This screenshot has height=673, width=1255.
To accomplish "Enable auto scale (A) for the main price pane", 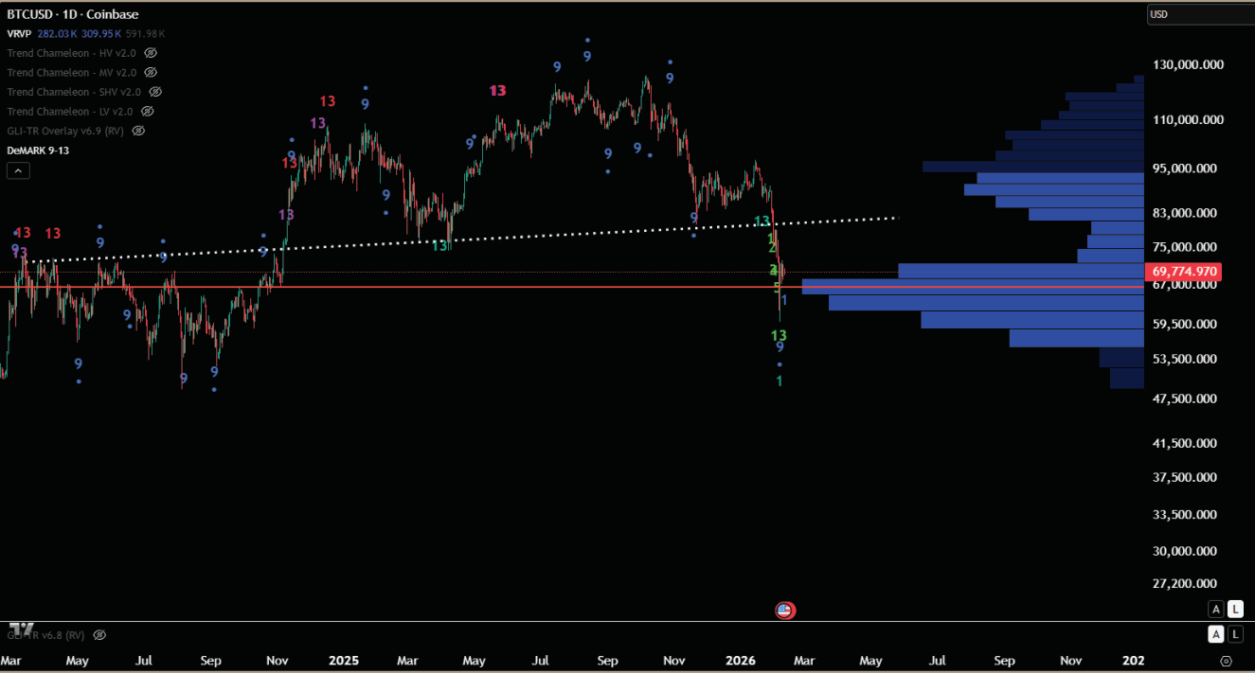I will click(x=1216, y=610).
